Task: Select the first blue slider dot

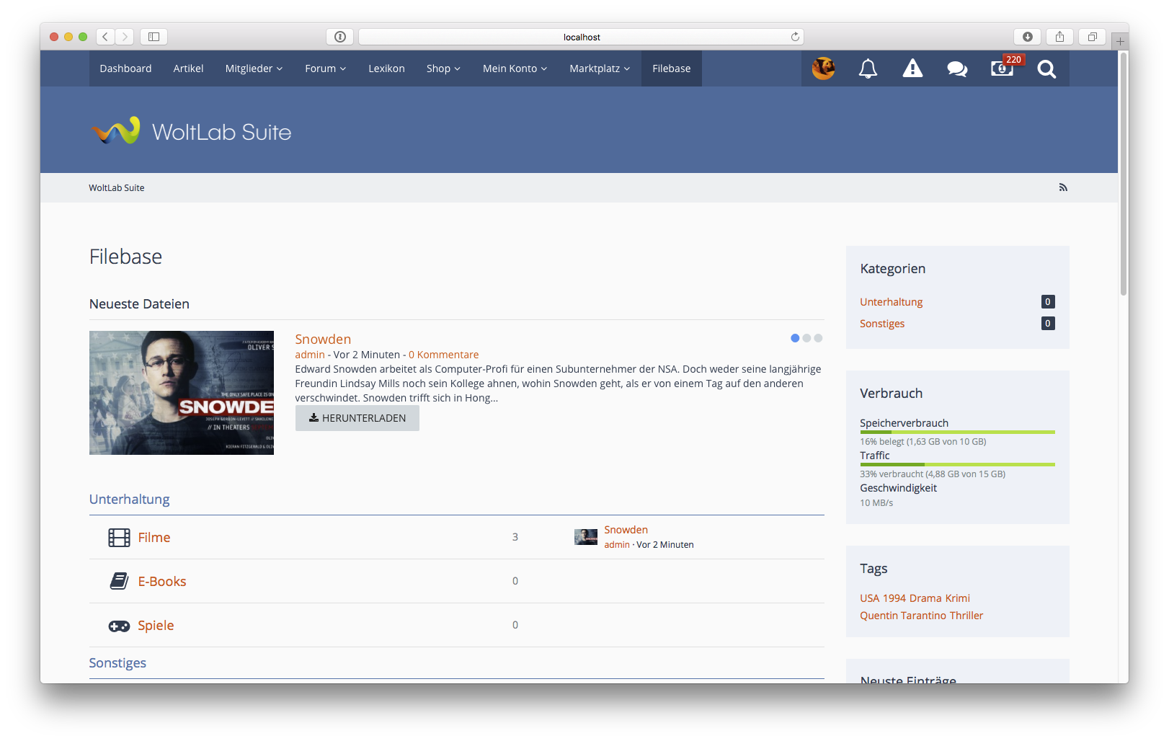Action: tap(795, 338)
